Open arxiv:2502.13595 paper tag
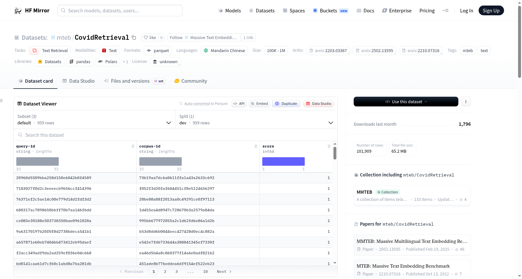Screen dimensions: 522x279 click(x=375, y=50)
